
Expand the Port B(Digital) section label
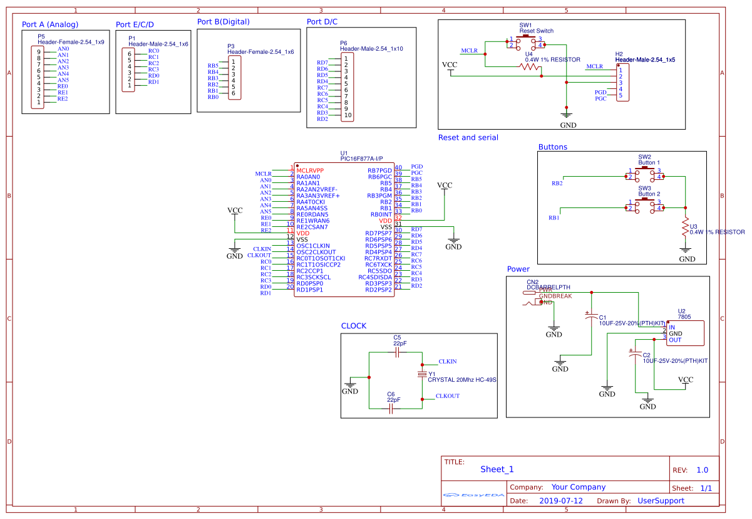coord(224,21)
